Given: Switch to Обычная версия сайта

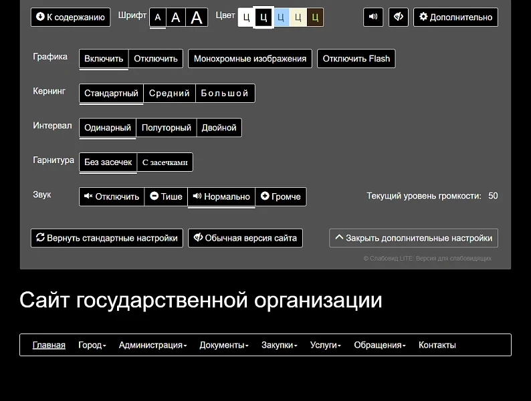Looking at the screenshot, I should pyautogui.click(x=245, y=238).
